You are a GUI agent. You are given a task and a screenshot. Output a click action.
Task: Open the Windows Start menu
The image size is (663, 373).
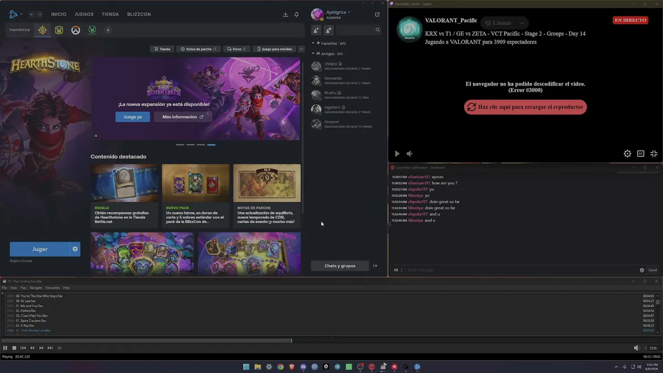pos(246,367)
